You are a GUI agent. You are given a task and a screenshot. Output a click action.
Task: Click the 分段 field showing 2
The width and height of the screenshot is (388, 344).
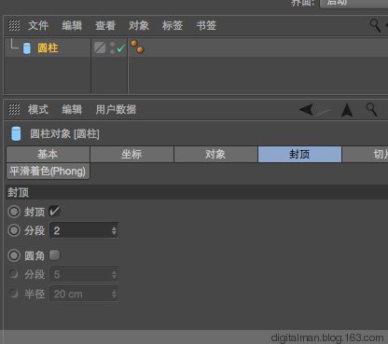[84, 230]
